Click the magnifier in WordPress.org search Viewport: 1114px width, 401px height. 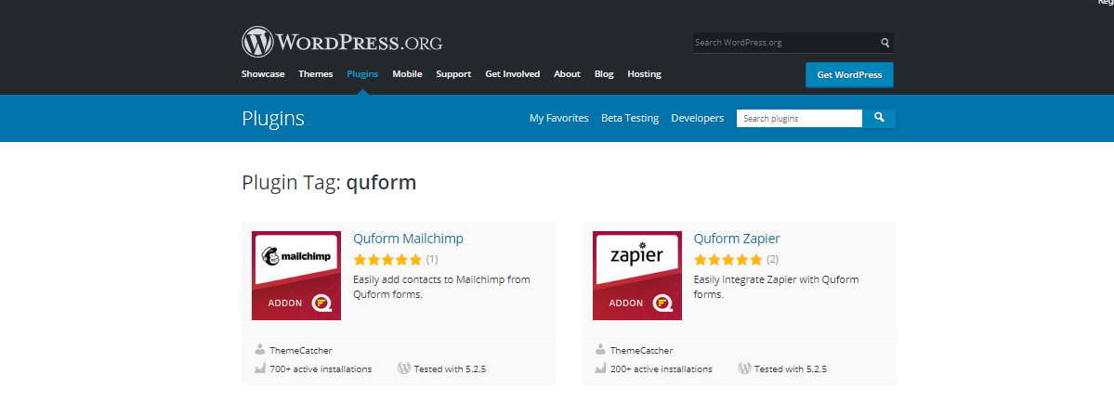click(x=885, y=43)
